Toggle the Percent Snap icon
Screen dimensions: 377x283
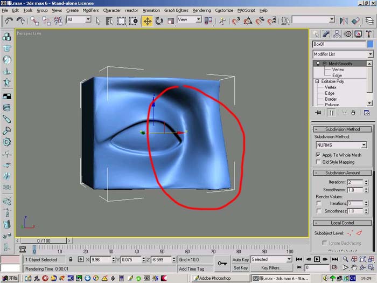260,21
